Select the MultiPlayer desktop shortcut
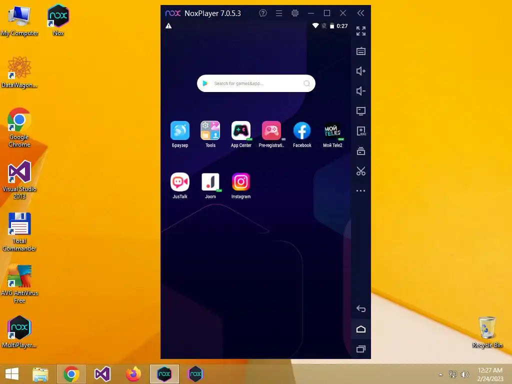The image size is (512, 384). 19,332
